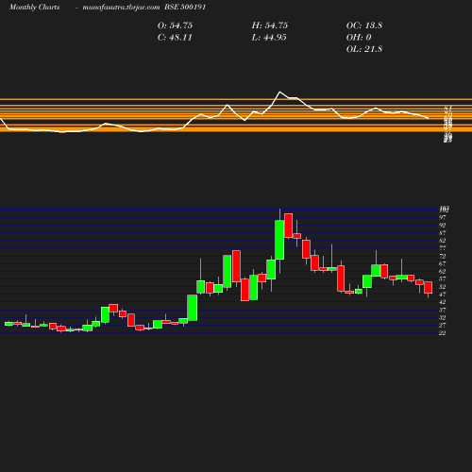Image resolution: width=472 pixels, height=472 pixels.
Task: Click the 'OH: 0' reading
Action: tap(359, 38)
